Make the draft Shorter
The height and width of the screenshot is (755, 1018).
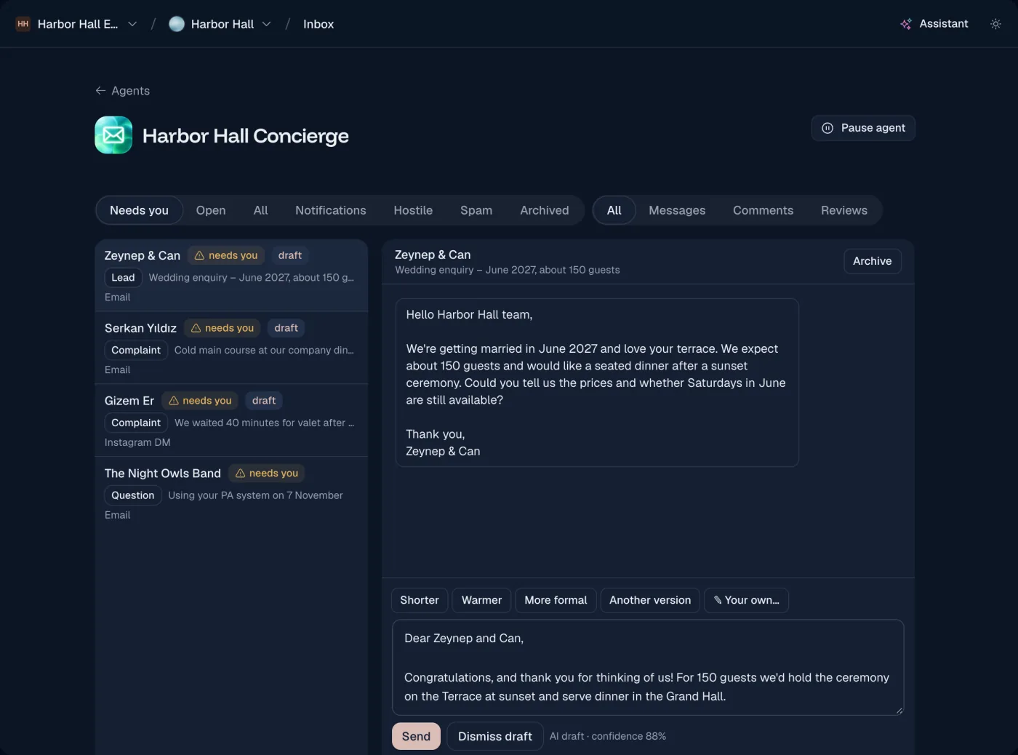coord(420,600)
